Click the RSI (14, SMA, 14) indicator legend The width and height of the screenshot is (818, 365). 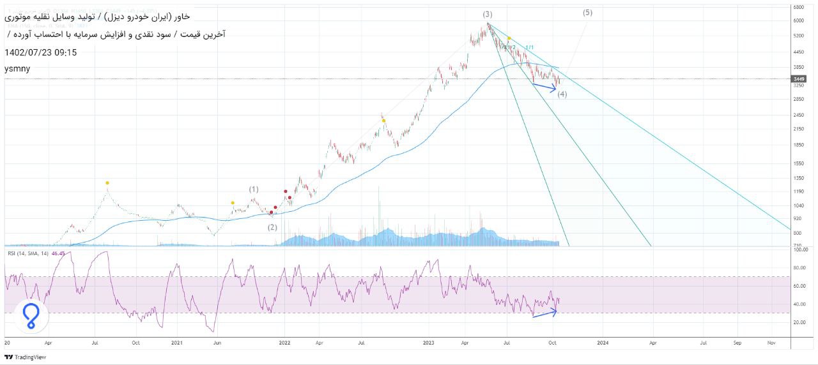tap(28, 254)
